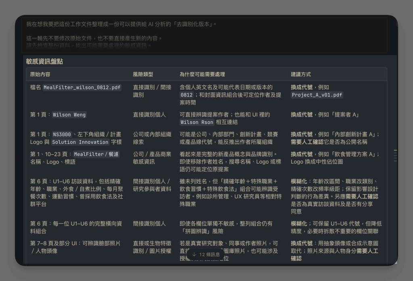
Task: Click the Solution Innovation code chip
Action: [x=80, y=142]
